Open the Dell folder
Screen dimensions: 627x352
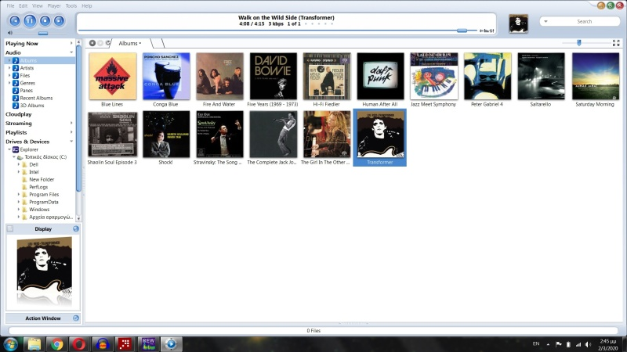pyautogui.click(x=34, y=164)
